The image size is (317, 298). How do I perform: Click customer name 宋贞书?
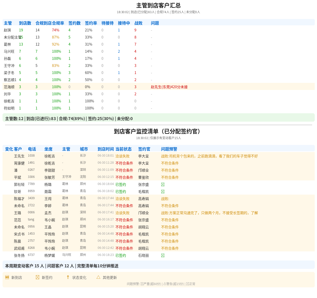pos(19,234)
